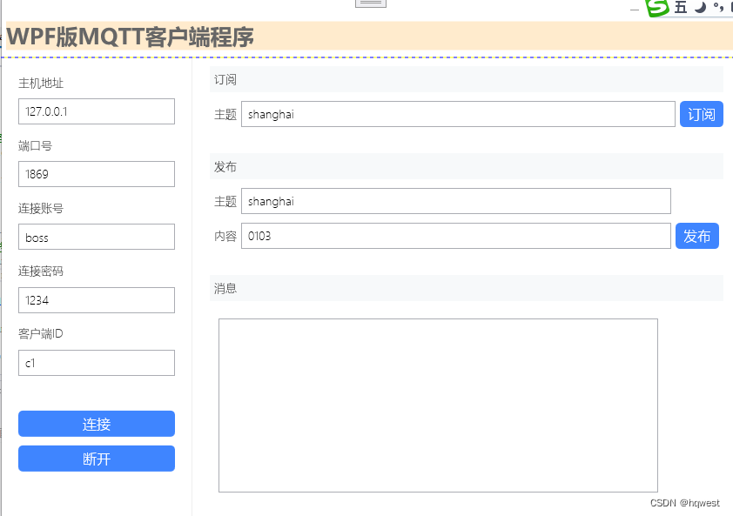Select the 端口号 port field showing 1869
Image resolution: width=733 pixels, height=516 pixels.
(x=96, y=174)
